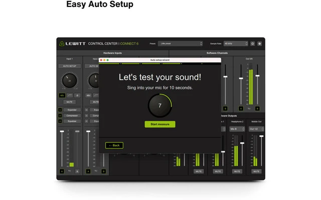Select Input 2 mix B button
This screenshot has height=200, width=321.
point(104,171)
